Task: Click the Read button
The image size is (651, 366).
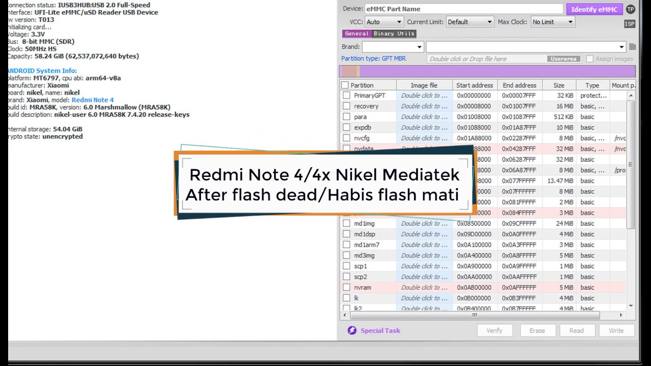Action: click(577, 330)
